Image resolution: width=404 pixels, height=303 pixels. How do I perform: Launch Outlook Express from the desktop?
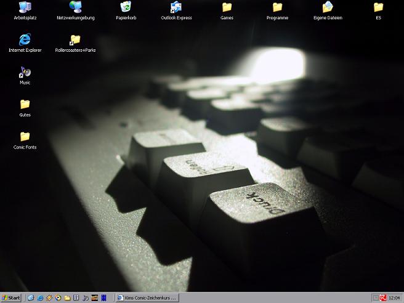point(176,7)
